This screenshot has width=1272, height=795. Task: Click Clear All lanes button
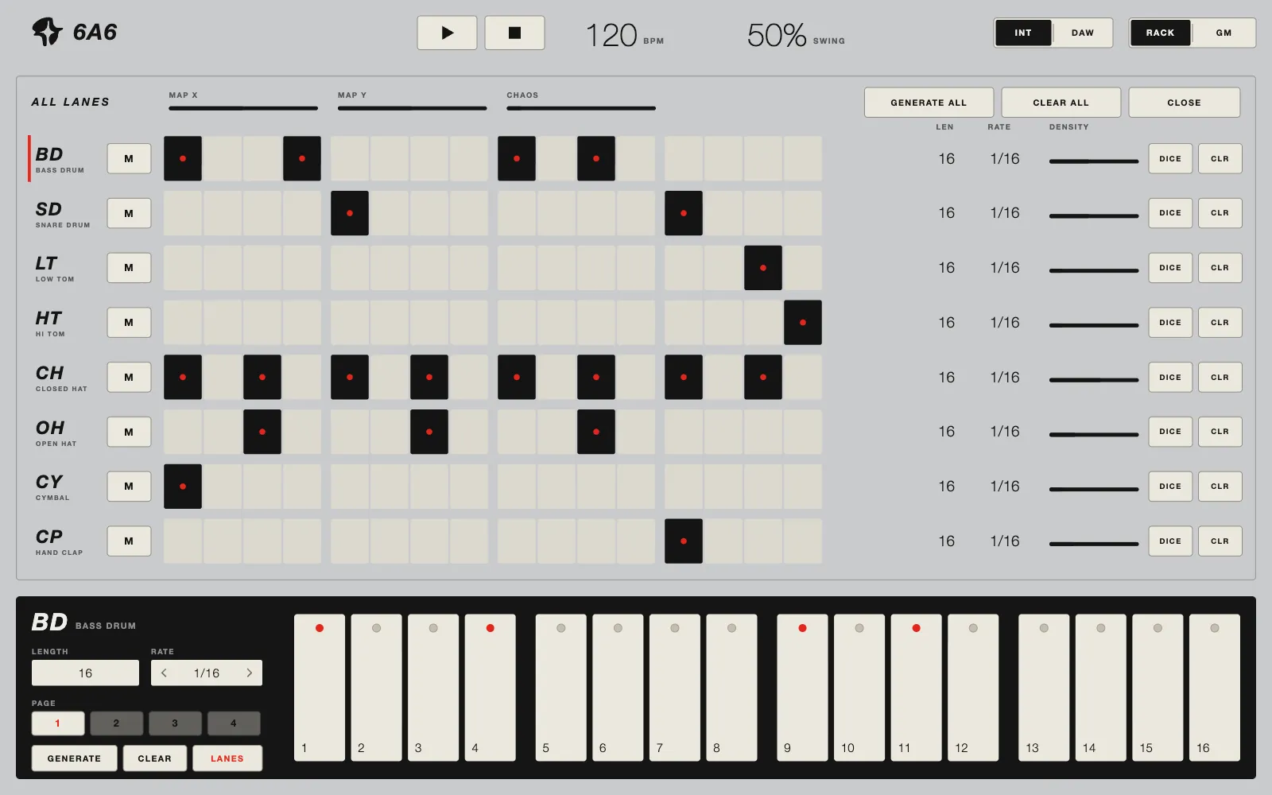tap(1061, 103)
